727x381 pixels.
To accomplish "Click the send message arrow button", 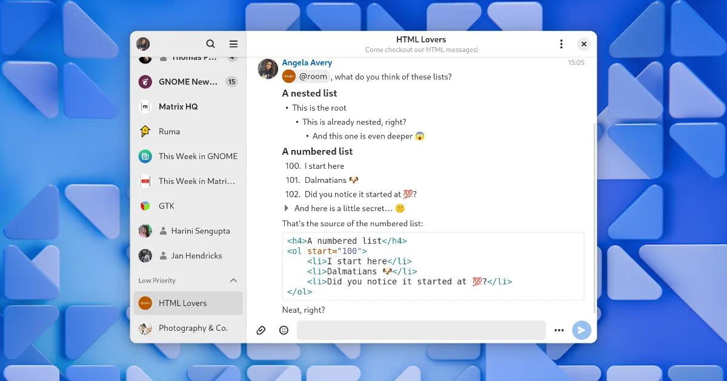I will pyautogui.click(x=581, y=330).
